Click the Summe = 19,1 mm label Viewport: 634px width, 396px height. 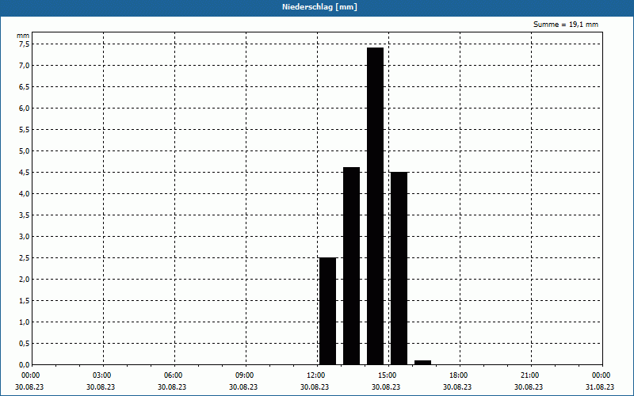click(565, 25)
